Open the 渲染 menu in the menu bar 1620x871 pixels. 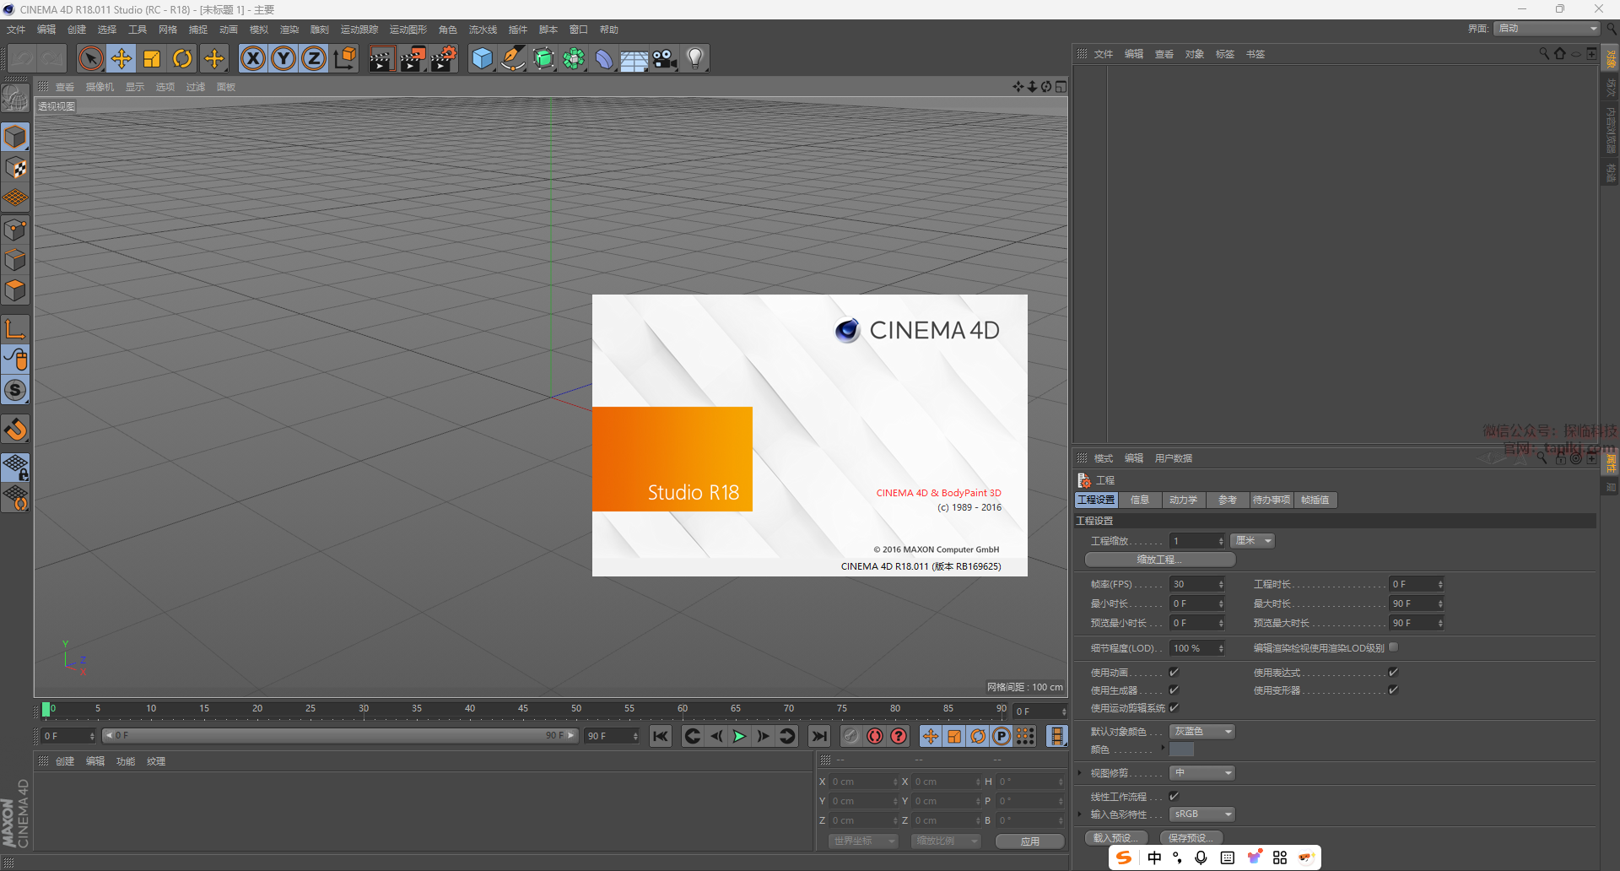289,30
